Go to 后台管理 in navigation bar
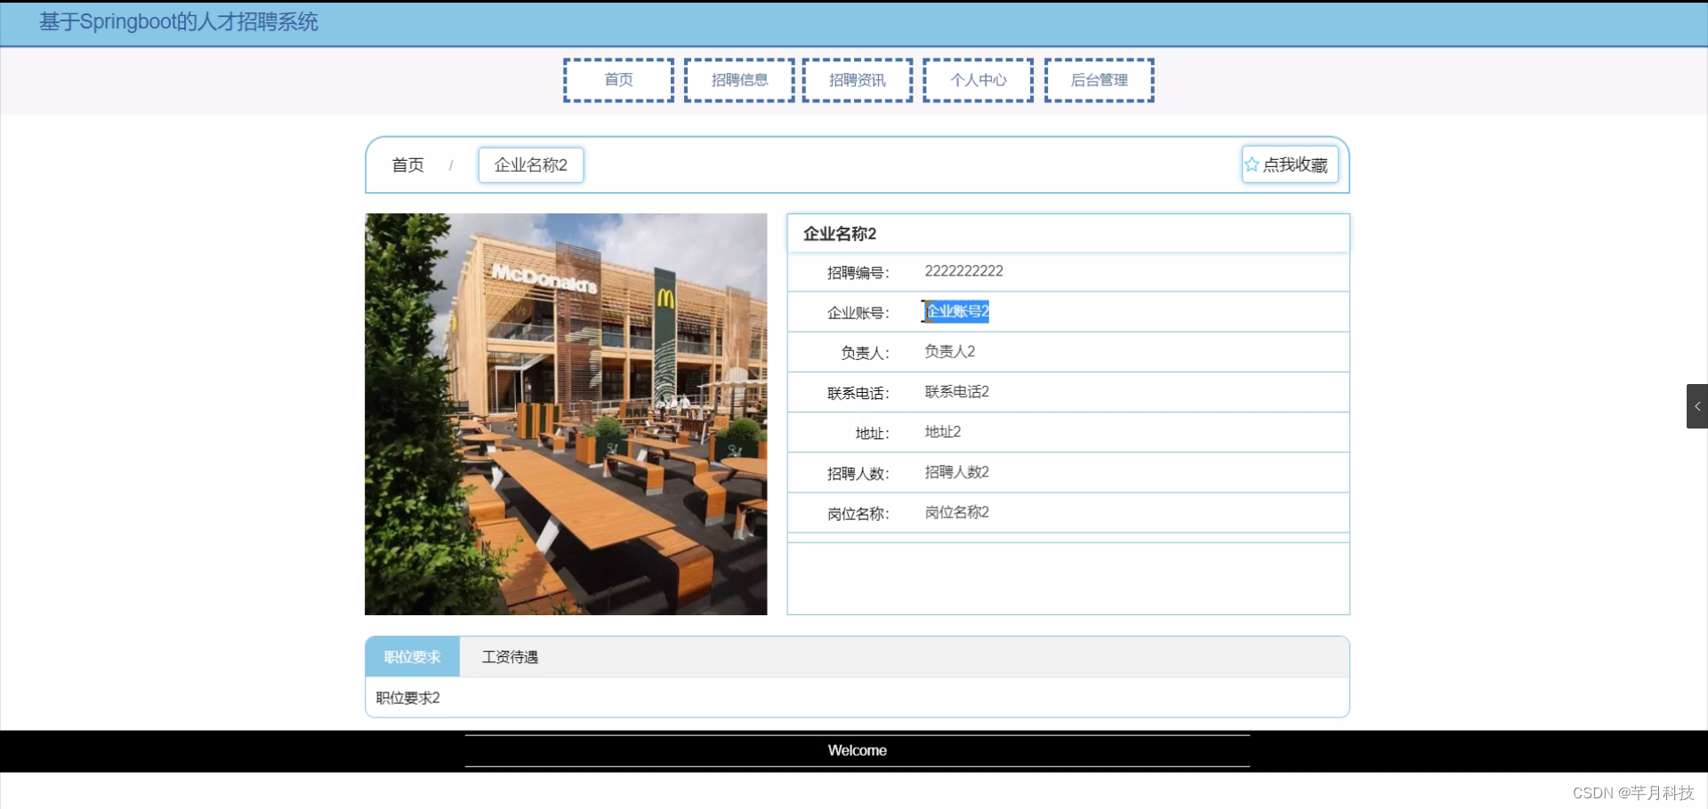The height and width of the screenshot is (809, 1708). coord(1100,80)
